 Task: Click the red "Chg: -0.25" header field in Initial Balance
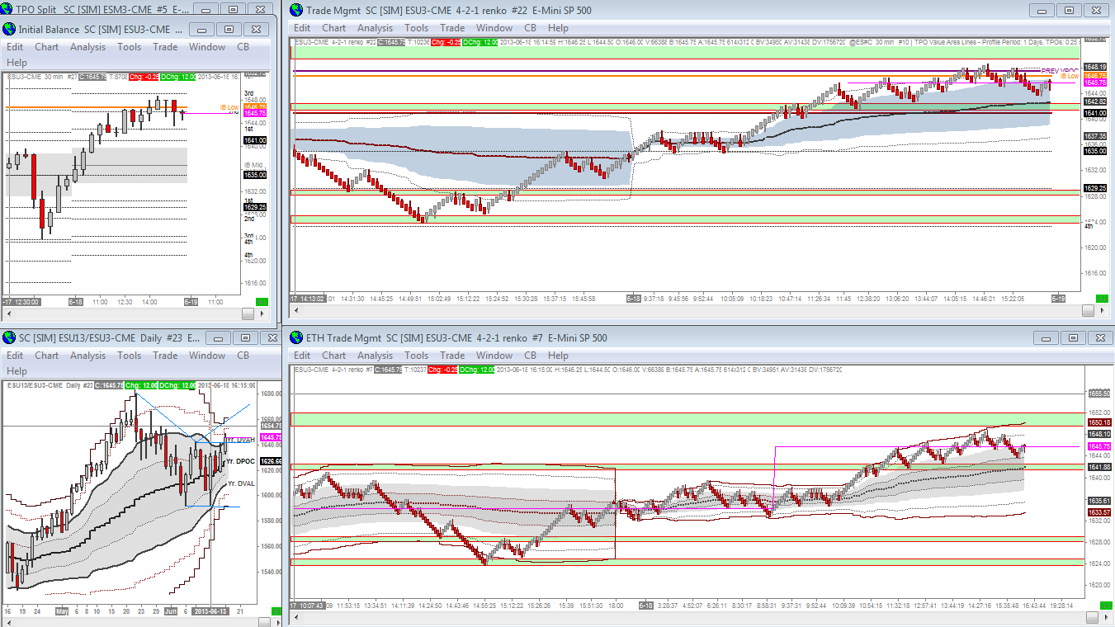tap(145, 77)
